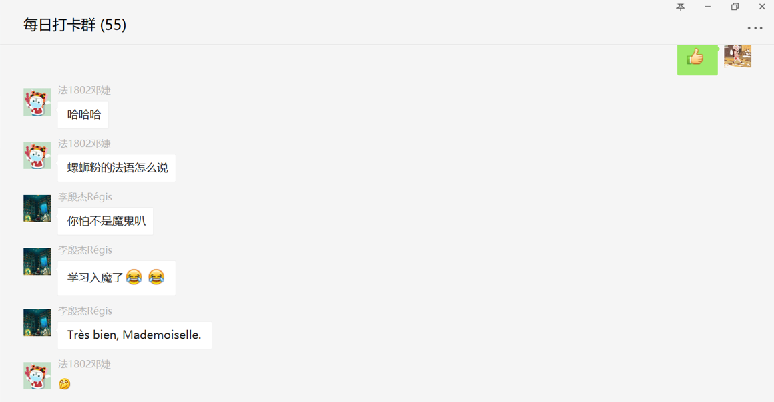
Task: Pin the chat window on top
Action: click(681, 7)
